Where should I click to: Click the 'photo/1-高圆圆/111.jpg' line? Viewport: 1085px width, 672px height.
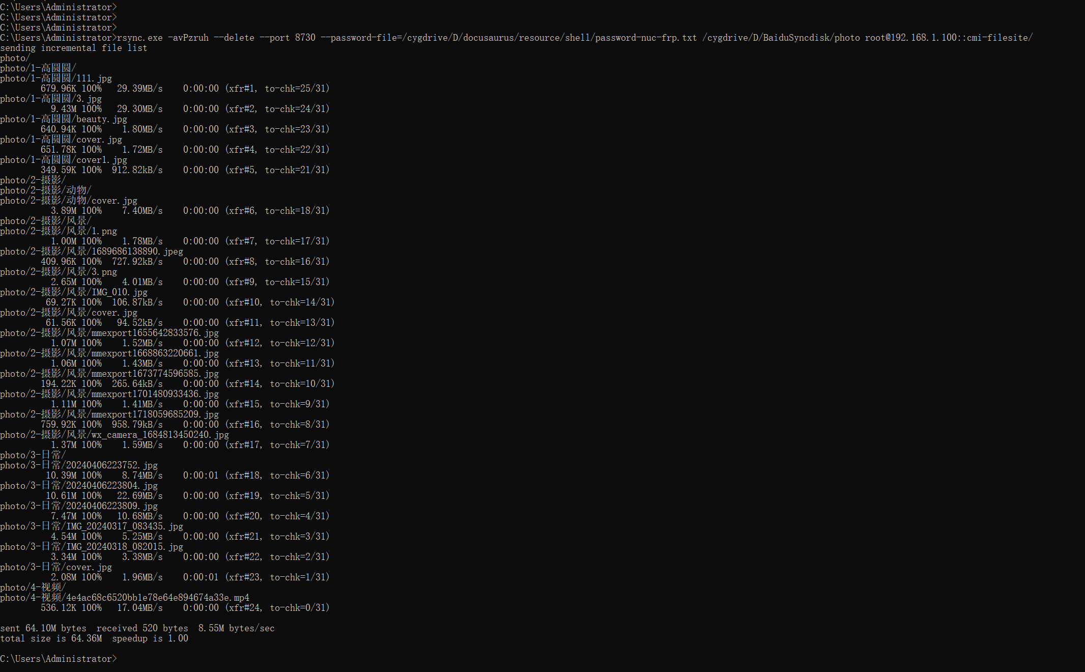point(56,78)
